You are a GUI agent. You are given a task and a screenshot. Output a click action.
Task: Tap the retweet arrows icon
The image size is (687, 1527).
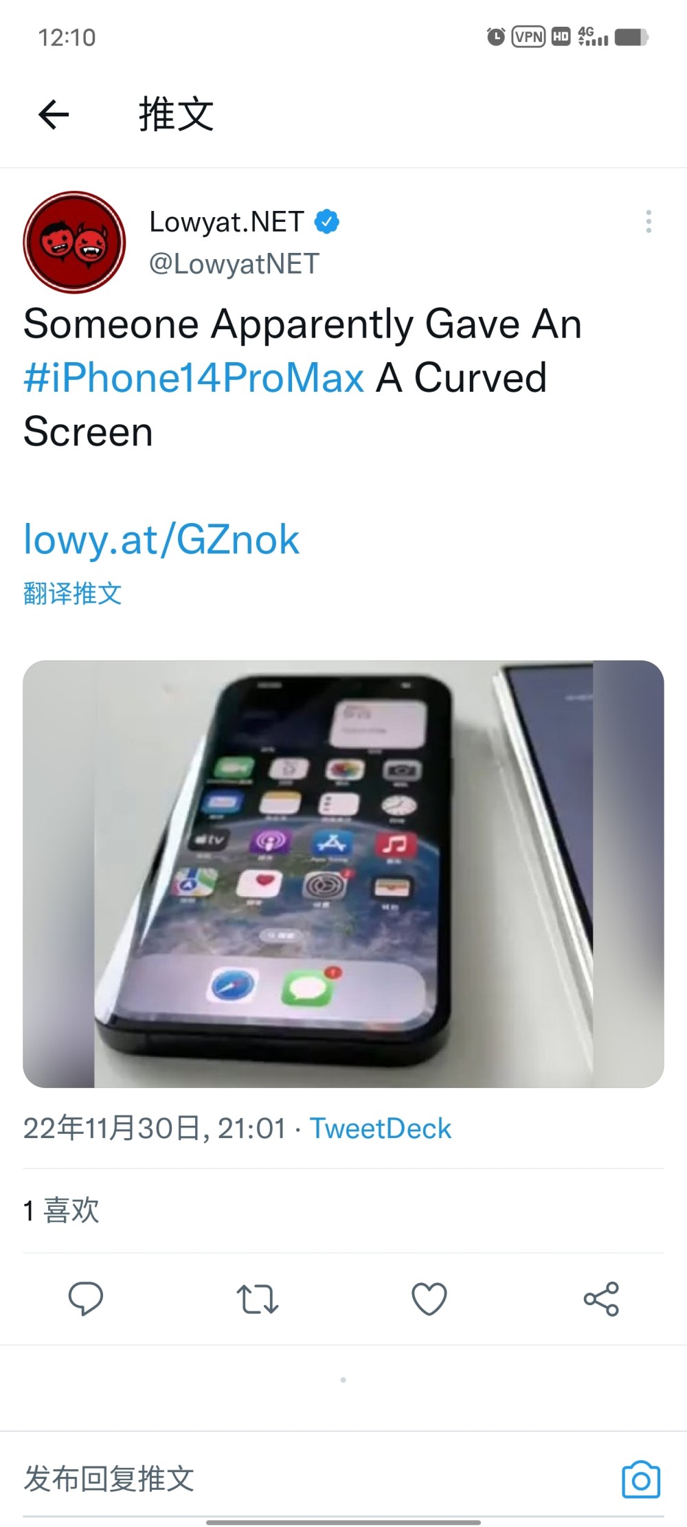(258, 1299)
